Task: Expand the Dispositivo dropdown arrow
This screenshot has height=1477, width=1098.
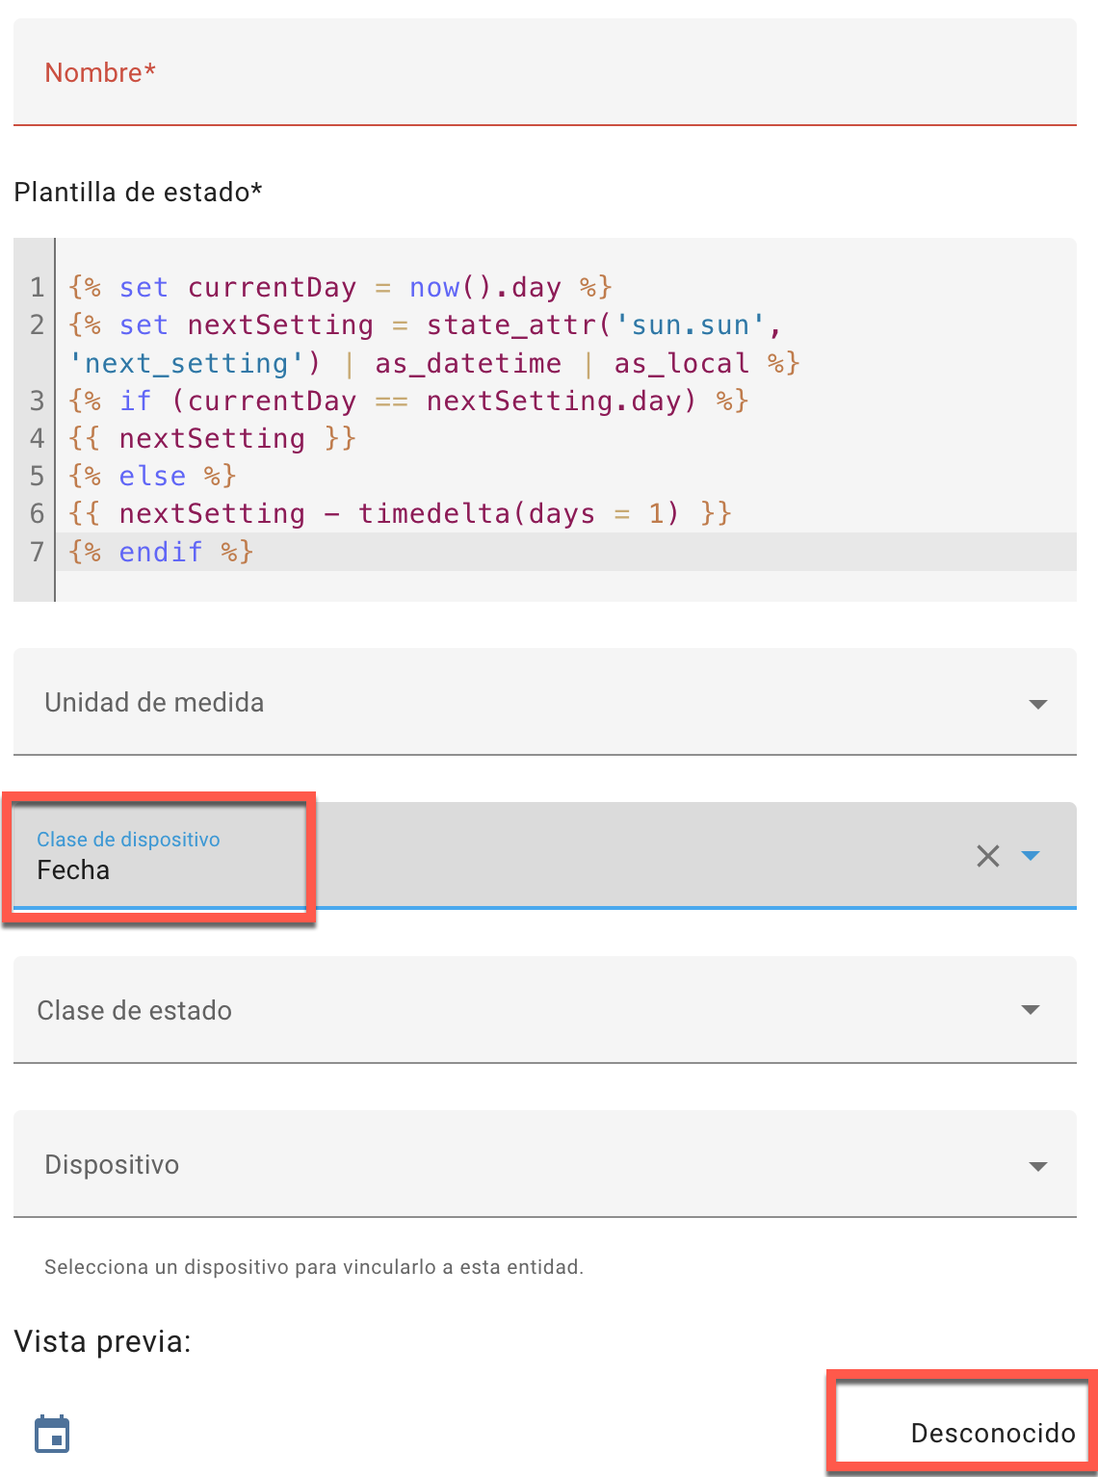Action: [1038, 1166]
